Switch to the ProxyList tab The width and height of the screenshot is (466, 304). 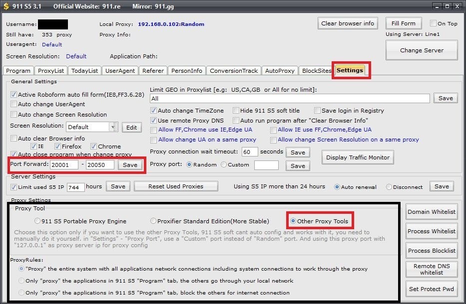[x=51, y=71]
